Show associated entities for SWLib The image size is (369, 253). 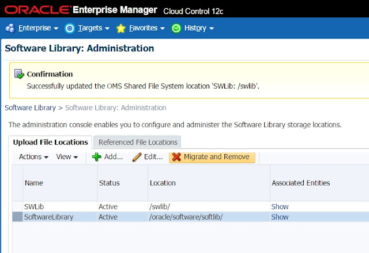[x=280, y=206]
